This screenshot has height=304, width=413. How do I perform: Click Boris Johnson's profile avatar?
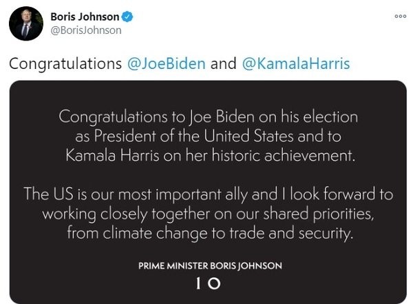pyautogui.click(x=26, y=23)
